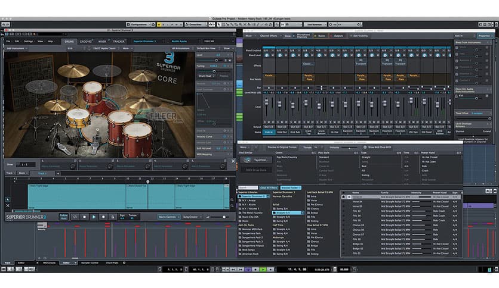Screen dimensions: 499x288
Task: Open the Track dropdown menu above song track
Action: (x=11, y=173)
